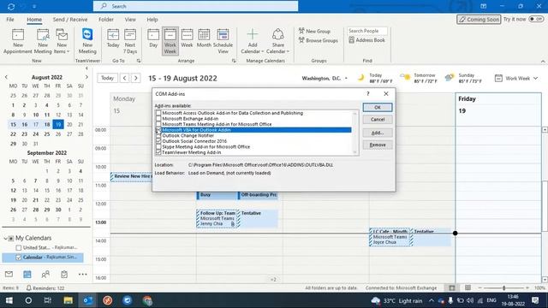
Task: Uncheck the Calendar - Rajkumar checkbox
Action: click(19, 258)
